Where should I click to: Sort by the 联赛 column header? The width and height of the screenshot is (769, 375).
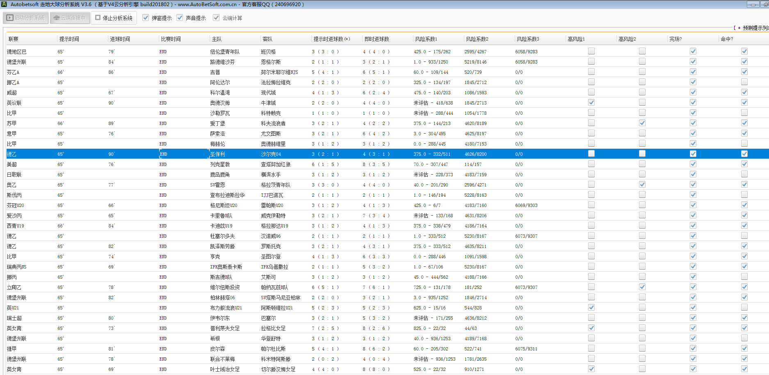14,39
